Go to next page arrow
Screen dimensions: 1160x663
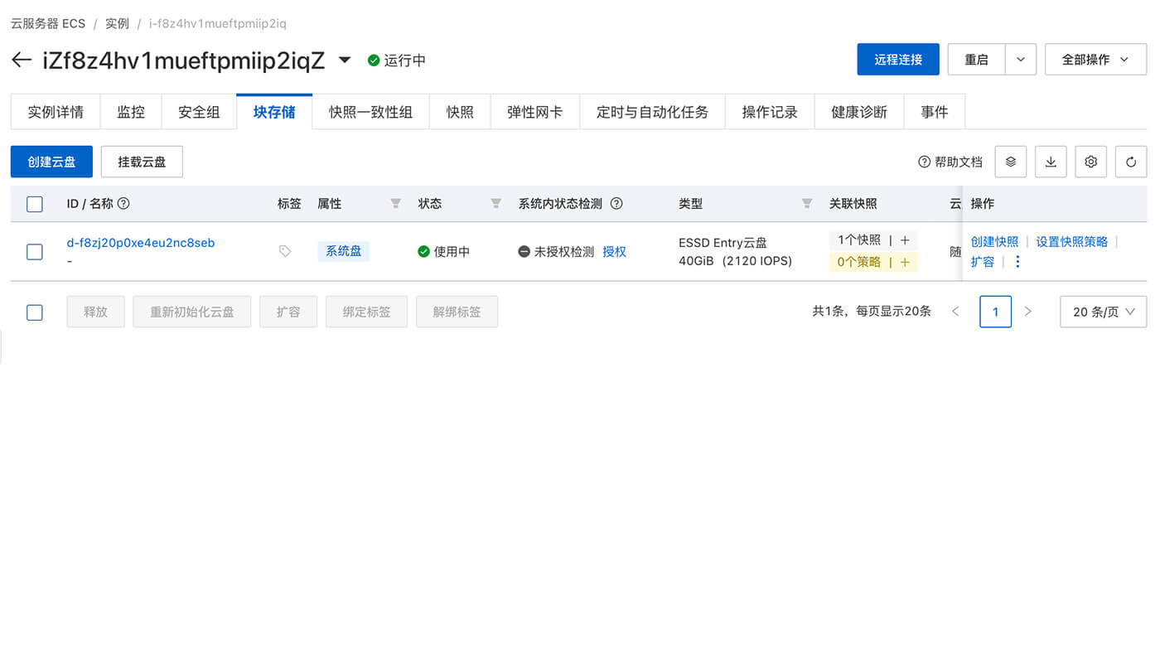pos(1028,312)
